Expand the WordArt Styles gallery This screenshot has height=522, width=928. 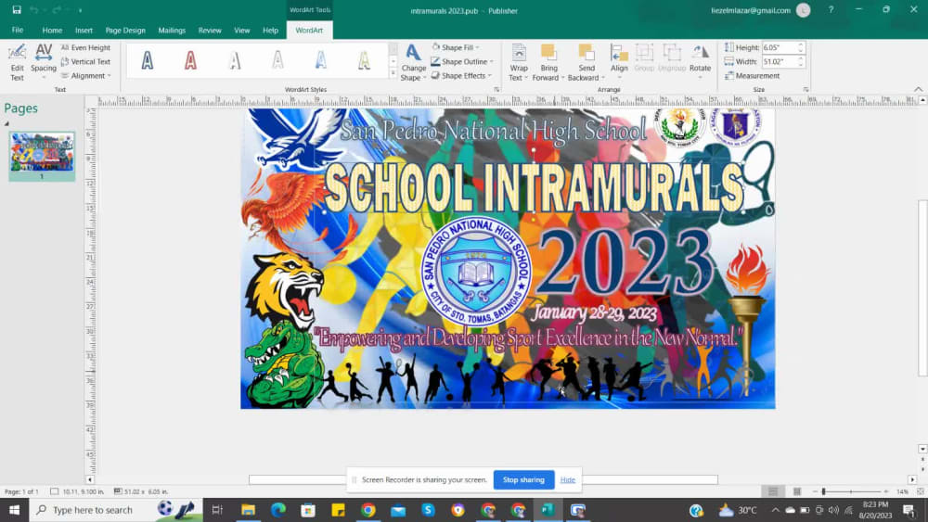(x=393, y=74)
